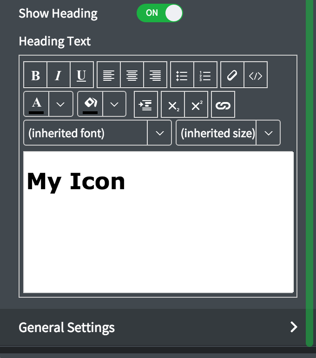Insert a numbered list
316x358 pixels.
[x=205, y=75]
